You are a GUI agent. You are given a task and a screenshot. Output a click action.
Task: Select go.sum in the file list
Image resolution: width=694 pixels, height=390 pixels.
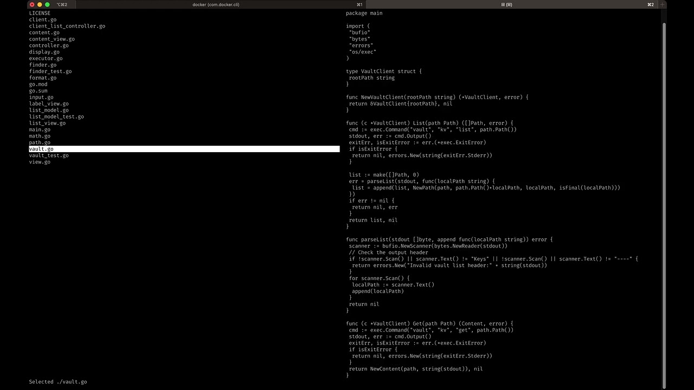(38, 91)
